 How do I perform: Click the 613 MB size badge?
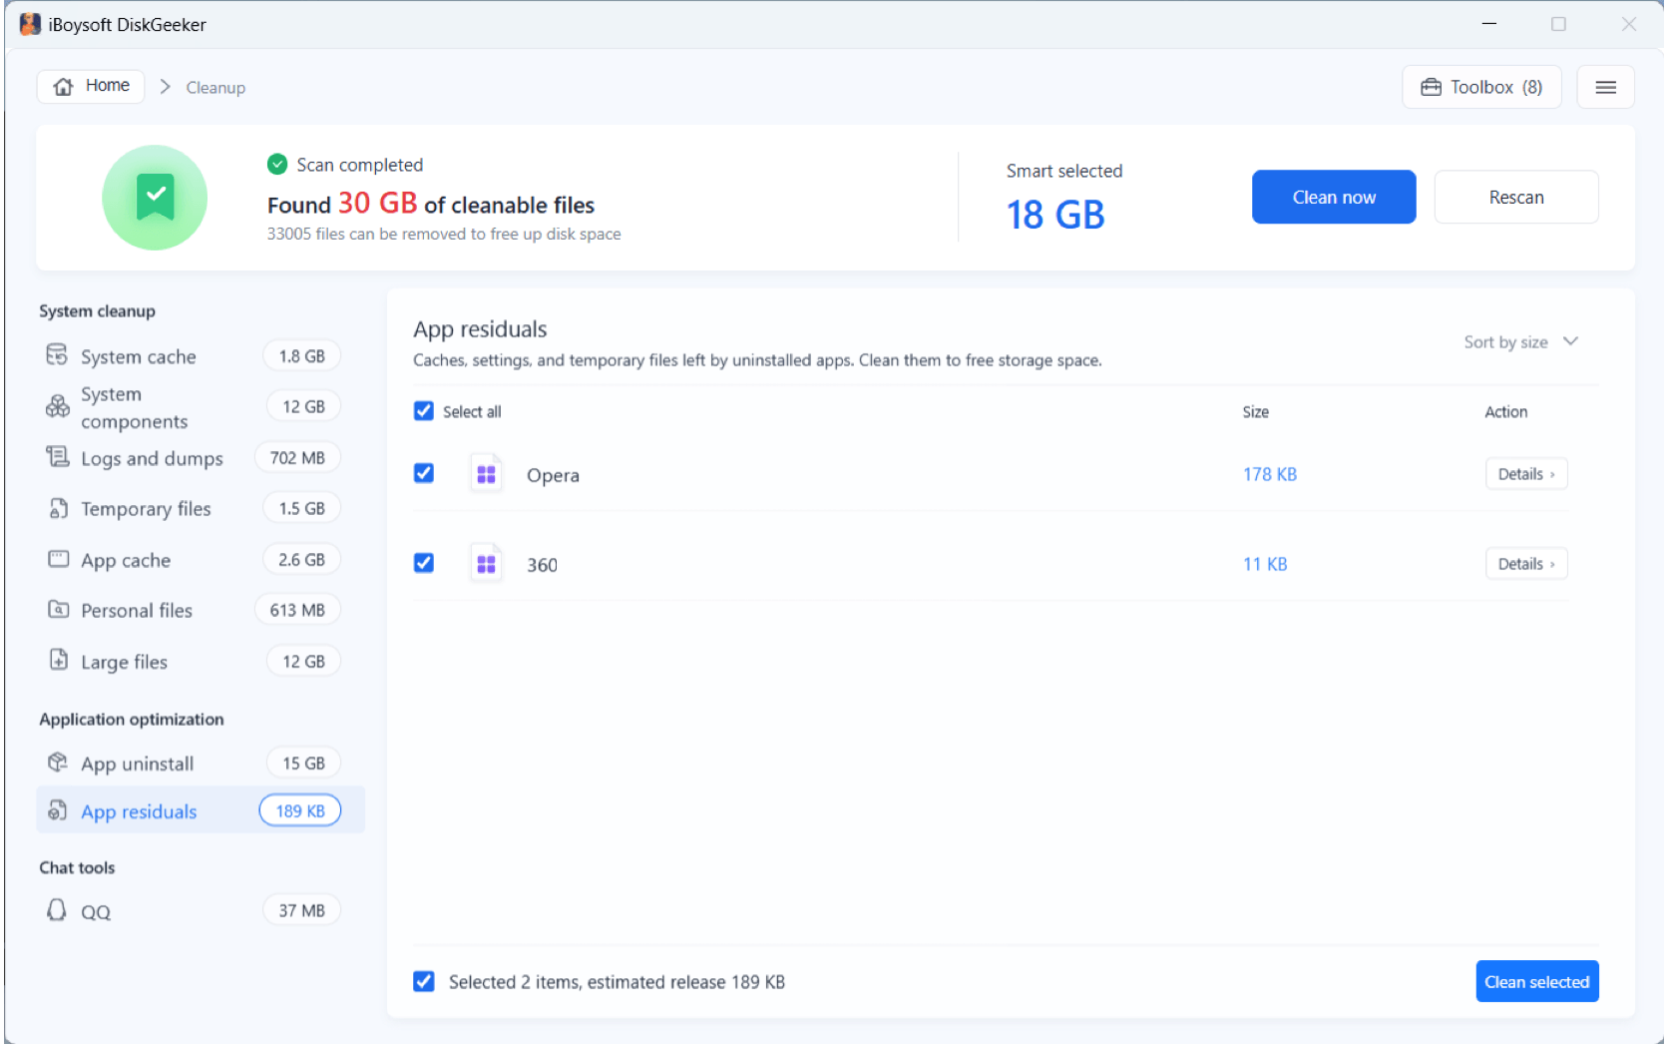pyautogui.click(x=298, y=611)
